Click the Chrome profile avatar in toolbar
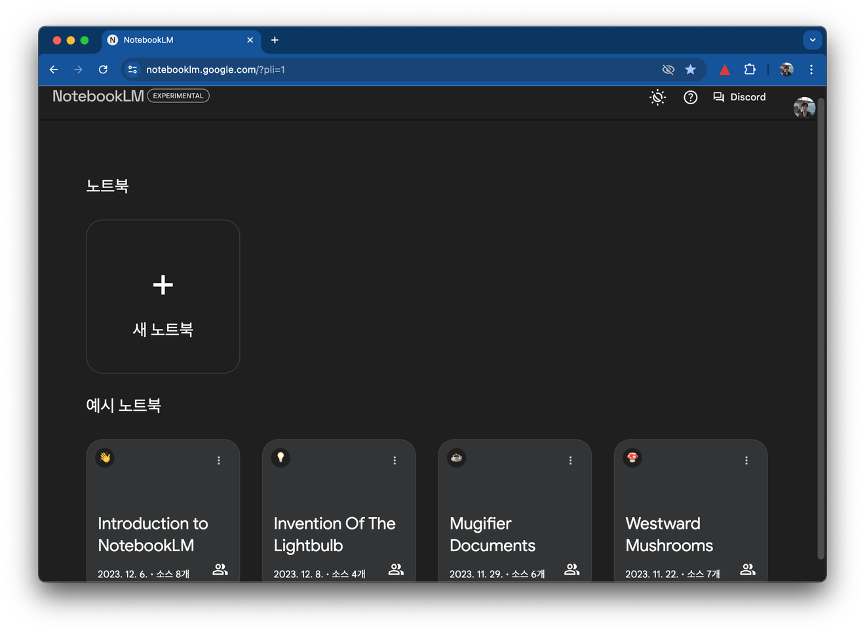This screenshot has height=633, width=865. (x=786, y=69)
